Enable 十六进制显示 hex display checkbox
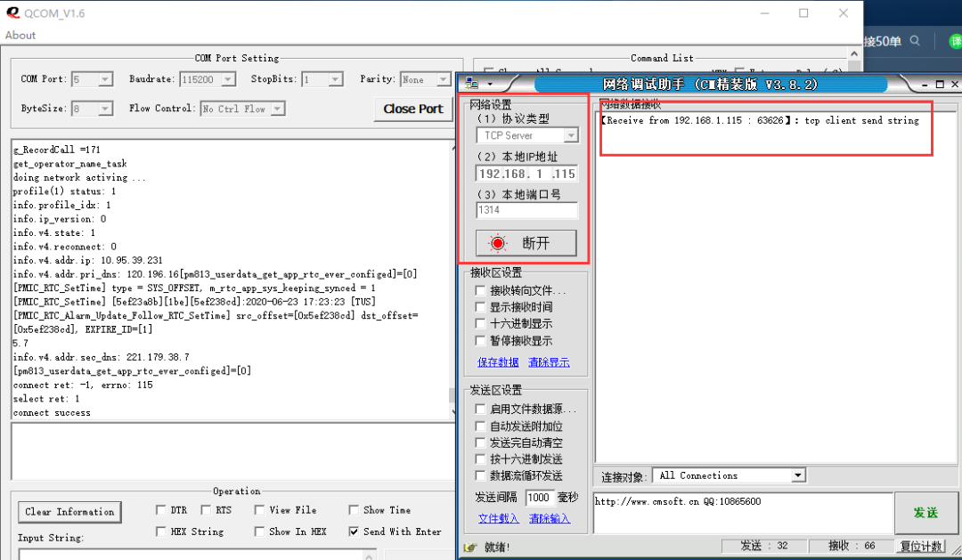The image size is (962, 560). pyautogui.click(x=480, y=324)
